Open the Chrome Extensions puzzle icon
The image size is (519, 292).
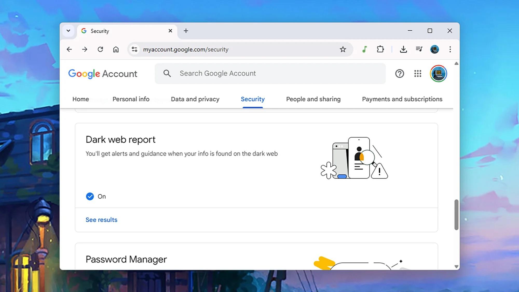pos(380,49)
